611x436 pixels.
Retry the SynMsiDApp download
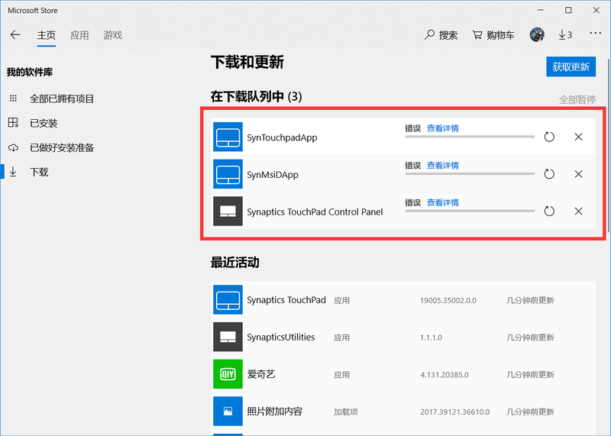click(x=549, y=174)
